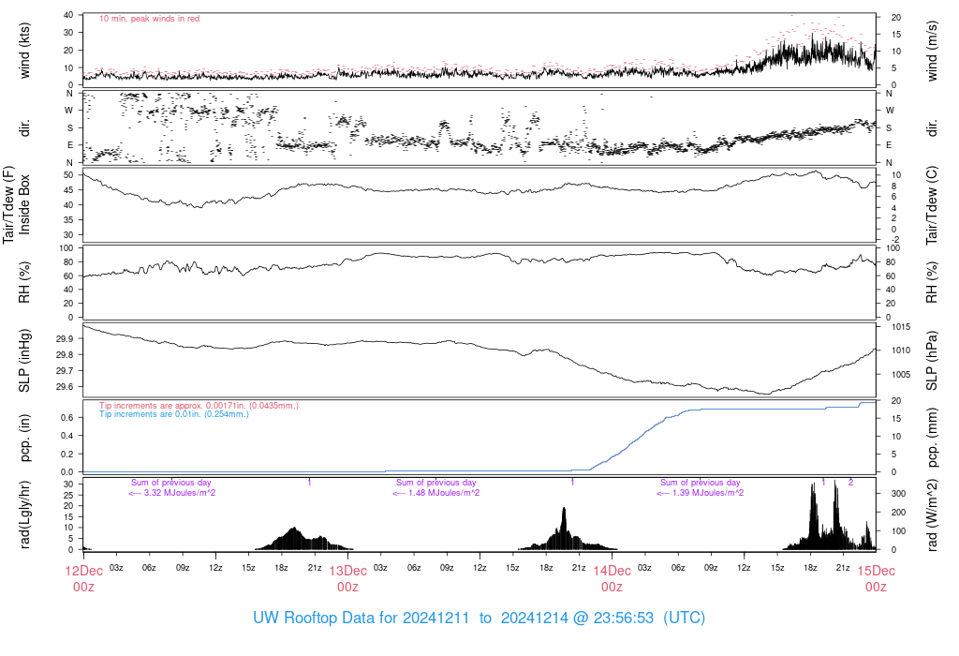
Task: Click the 'pcp. (in)' left axis label
Action: (24, 438)
